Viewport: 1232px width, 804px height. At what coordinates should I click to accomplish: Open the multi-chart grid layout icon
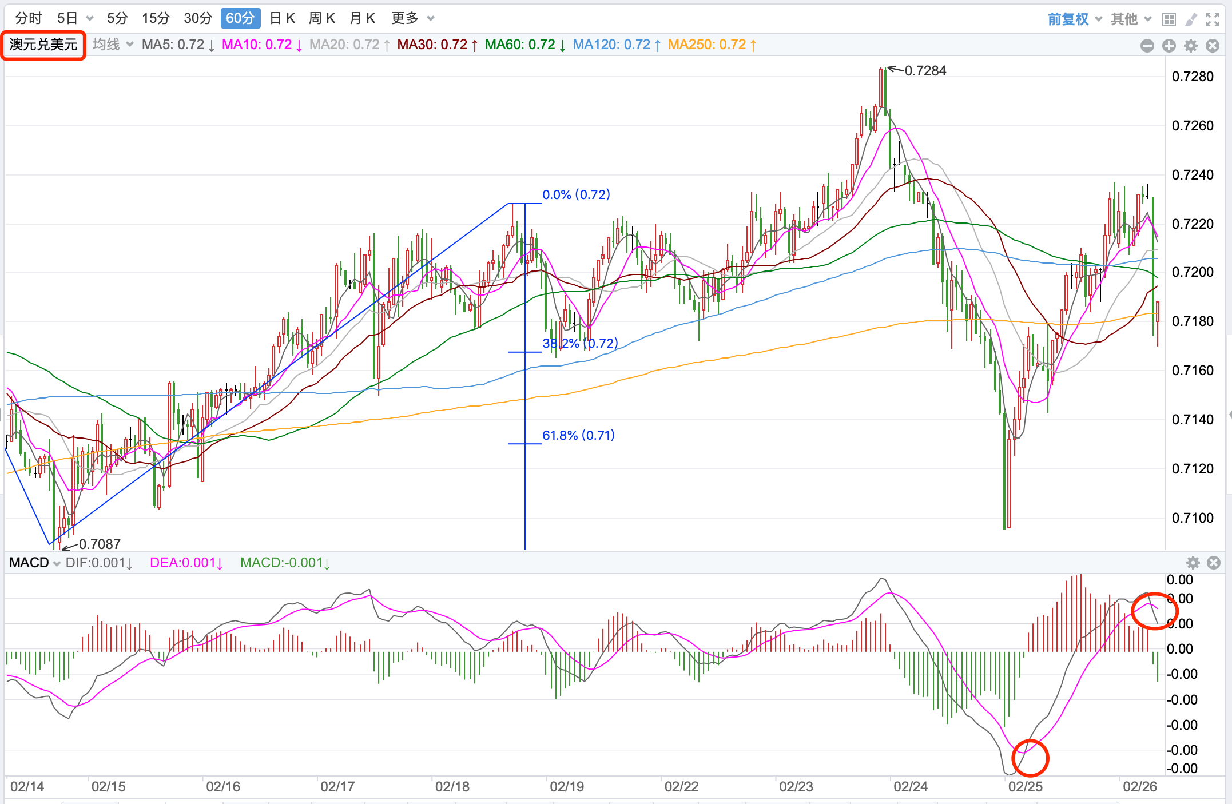[1169, 19]
